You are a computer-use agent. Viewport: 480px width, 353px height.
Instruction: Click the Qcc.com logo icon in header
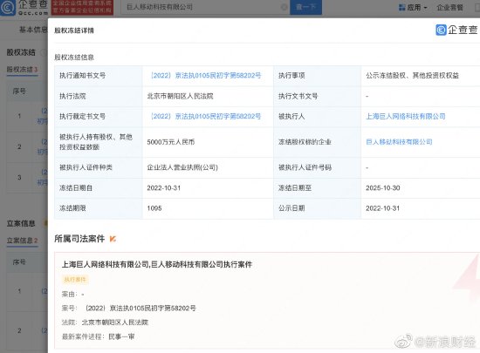[8, 7]
